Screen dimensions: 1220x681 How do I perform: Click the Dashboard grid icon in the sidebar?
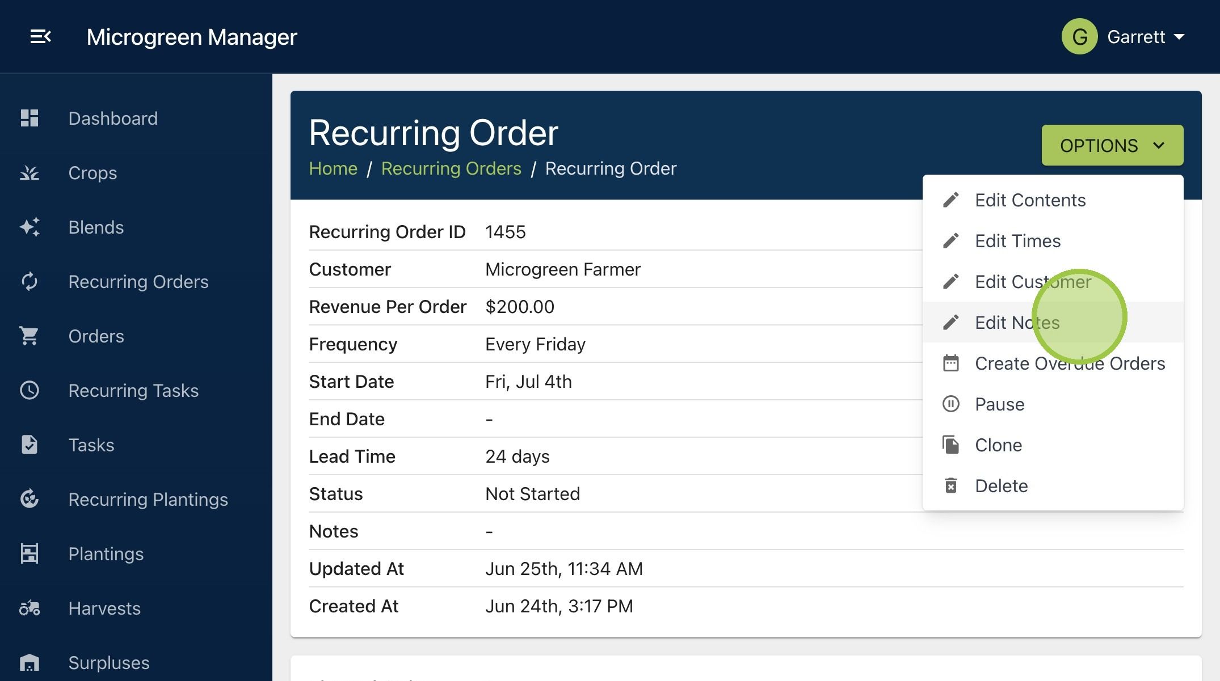30,118
